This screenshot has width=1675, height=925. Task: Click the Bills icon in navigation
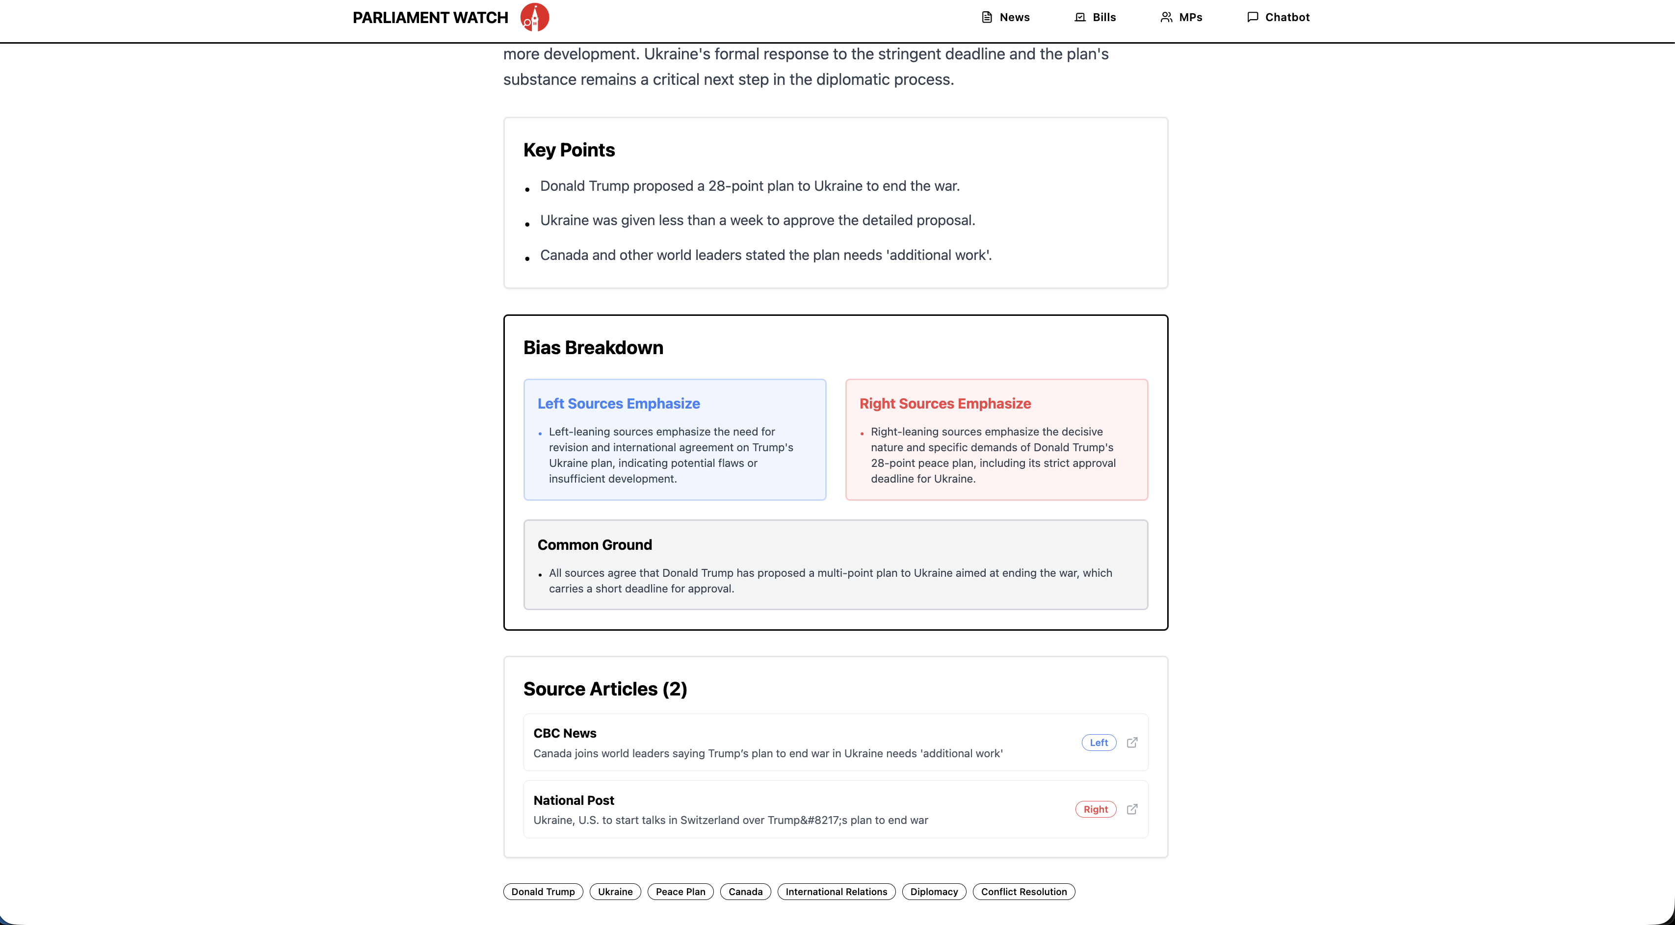1080,18
